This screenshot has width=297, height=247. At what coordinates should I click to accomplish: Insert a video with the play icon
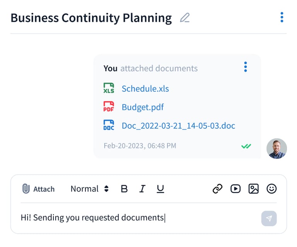point(235,189)
